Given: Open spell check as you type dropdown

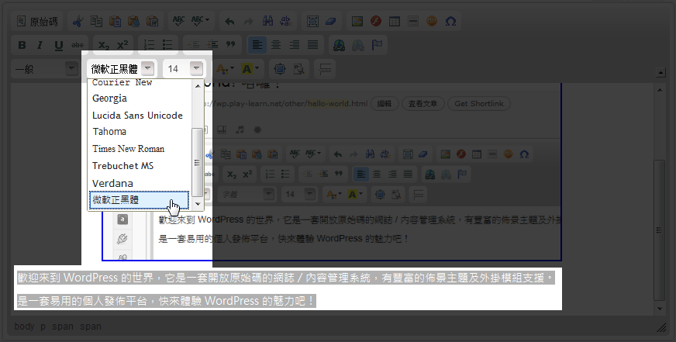Looking at the screenshot, I should click(x=200, y=21).
